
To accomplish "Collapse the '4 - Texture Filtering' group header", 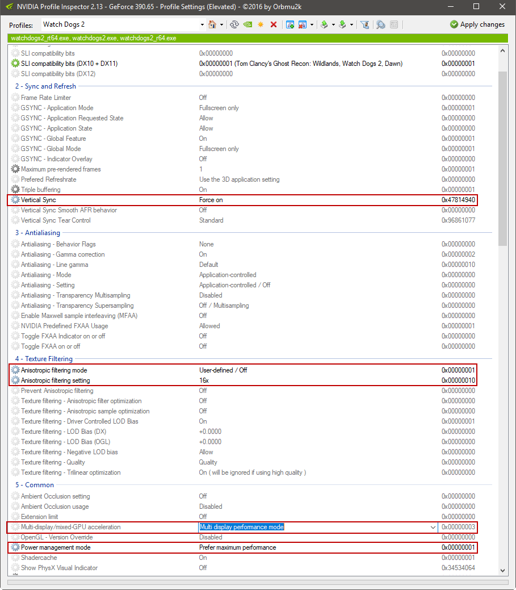I will pyautogui.click(x=44, y=359).
